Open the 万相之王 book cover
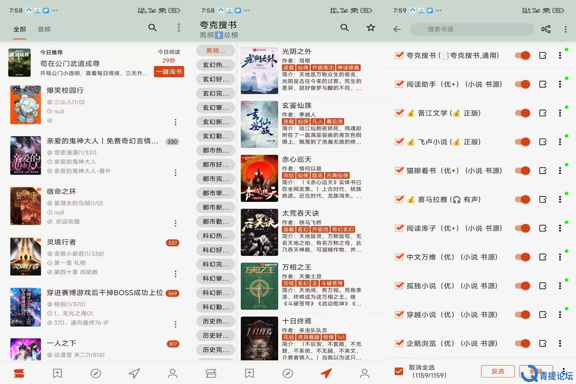The height and width of the screenshot is (384, 576). (x=259, y=286)
